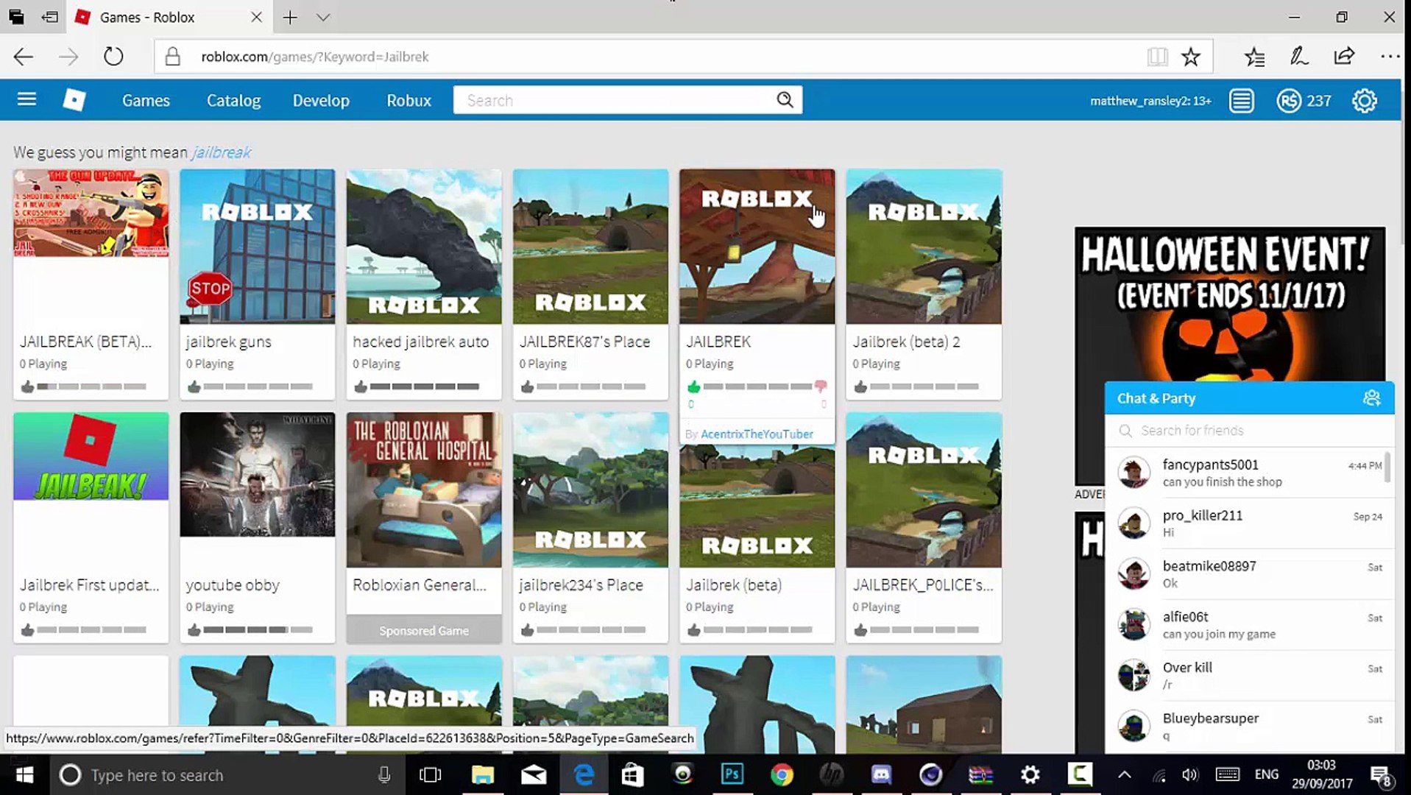This screenshot has height=795, width=1411.
Task: Open Google Chrome from the taskbar
Action: pyautogui.click(x=782, y=774)
